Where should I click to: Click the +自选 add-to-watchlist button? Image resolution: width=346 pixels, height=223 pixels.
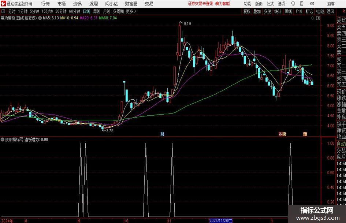point(320,11)
